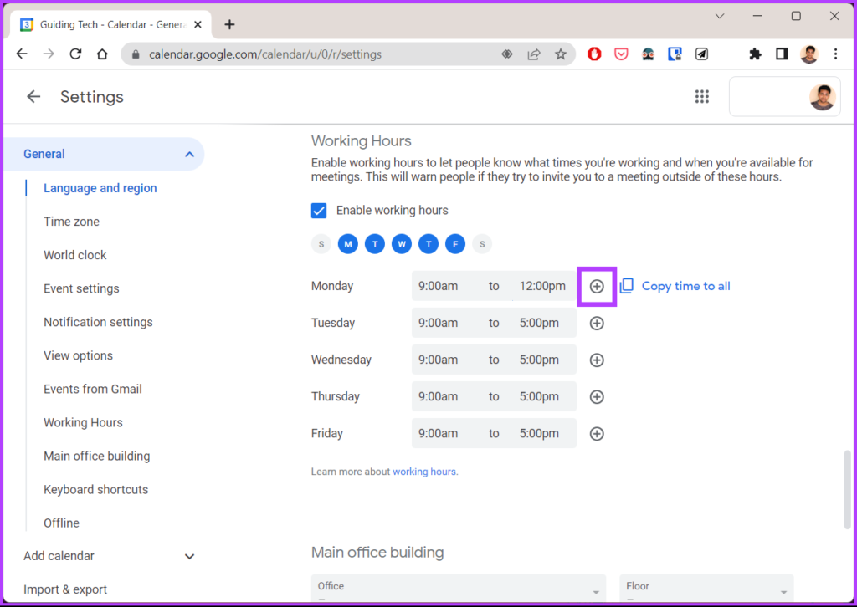Select Time zone in sidebar

click(x=72, y=222)
